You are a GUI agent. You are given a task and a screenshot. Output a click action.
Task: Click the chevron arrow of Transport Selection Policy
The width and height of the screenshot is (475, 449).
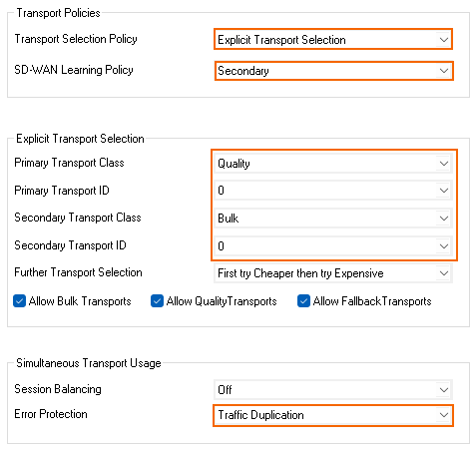pos(444,40)
